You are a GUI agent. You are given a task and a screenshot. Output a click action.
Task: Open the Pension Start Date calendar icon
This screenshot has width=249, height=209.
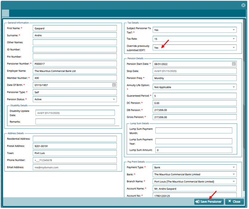tap(234, 64)
